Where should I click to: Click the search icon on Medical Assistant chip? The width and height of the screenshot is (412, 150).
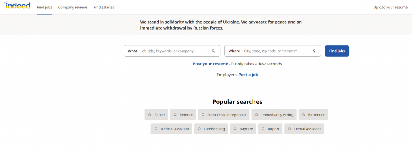156,129
